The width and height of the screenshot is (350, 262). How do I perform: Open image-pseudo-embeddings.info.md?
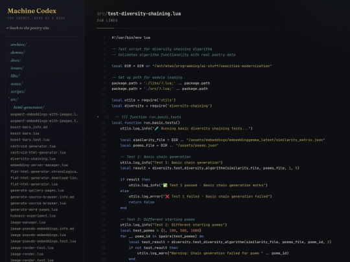(42, 228)
